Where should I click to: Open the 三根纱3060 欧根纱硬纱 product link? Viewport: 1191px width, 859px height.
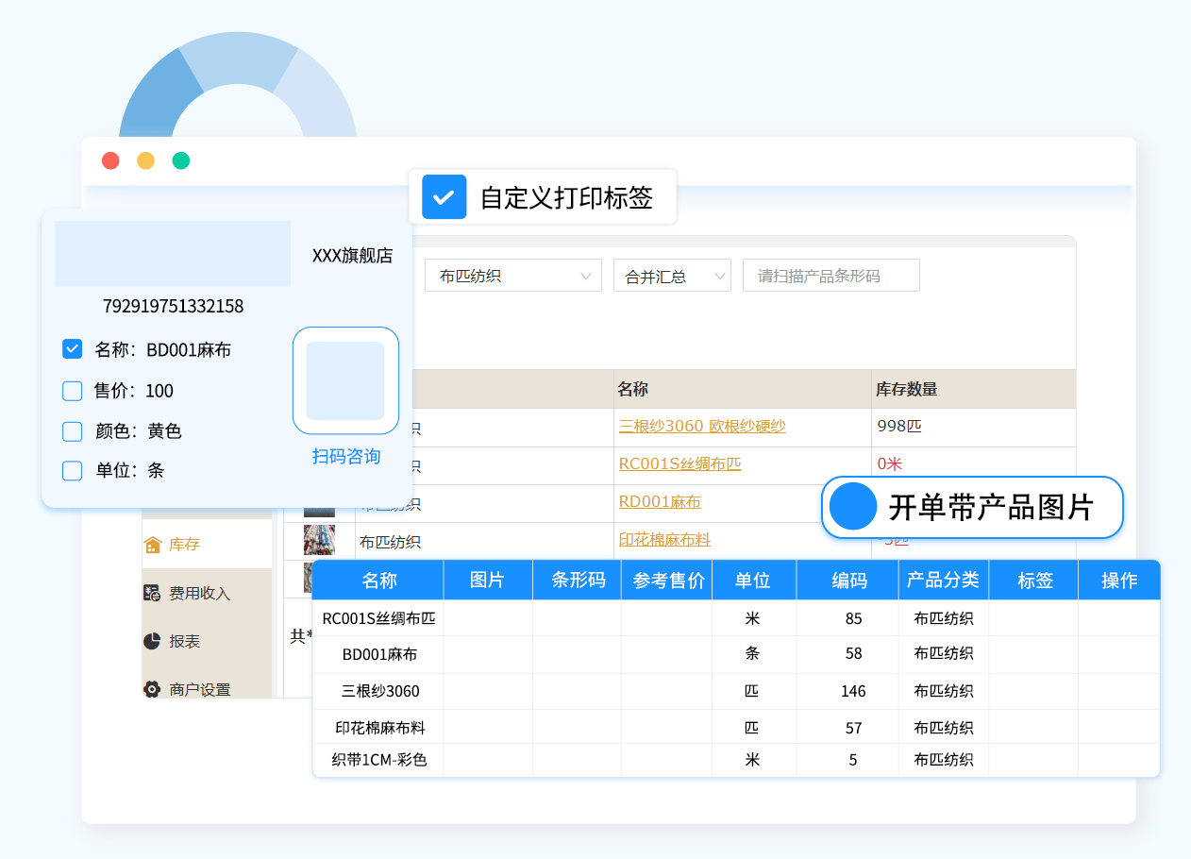click(x=701, y=426)
